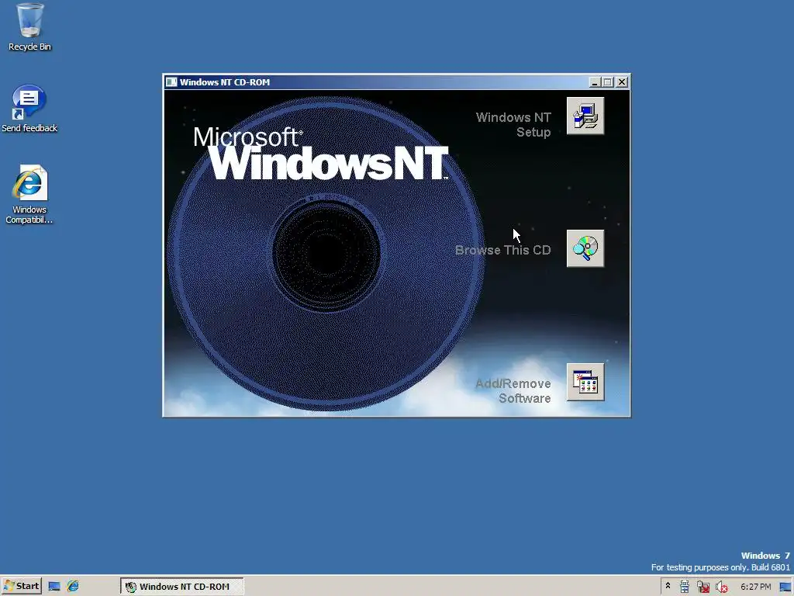Click the show desktop icon beside clock
The height and width of the screenshot is (596, 794).
785,587
